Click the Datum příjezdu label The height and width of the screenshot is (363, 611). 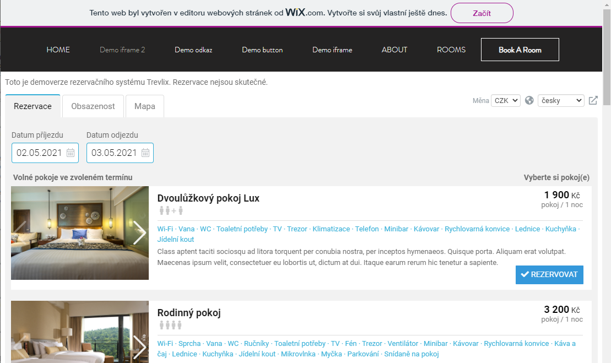pos(37,135)
